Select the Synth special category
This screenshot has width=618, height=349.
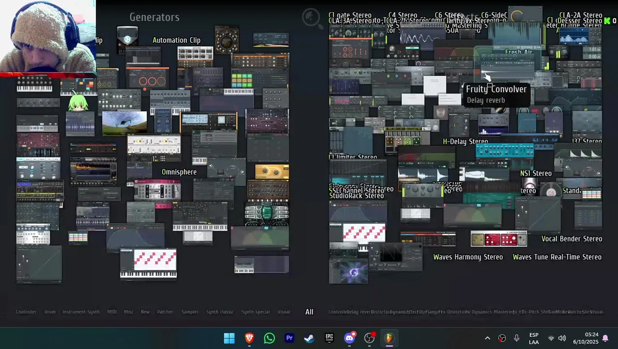click(x=255, y=312)
